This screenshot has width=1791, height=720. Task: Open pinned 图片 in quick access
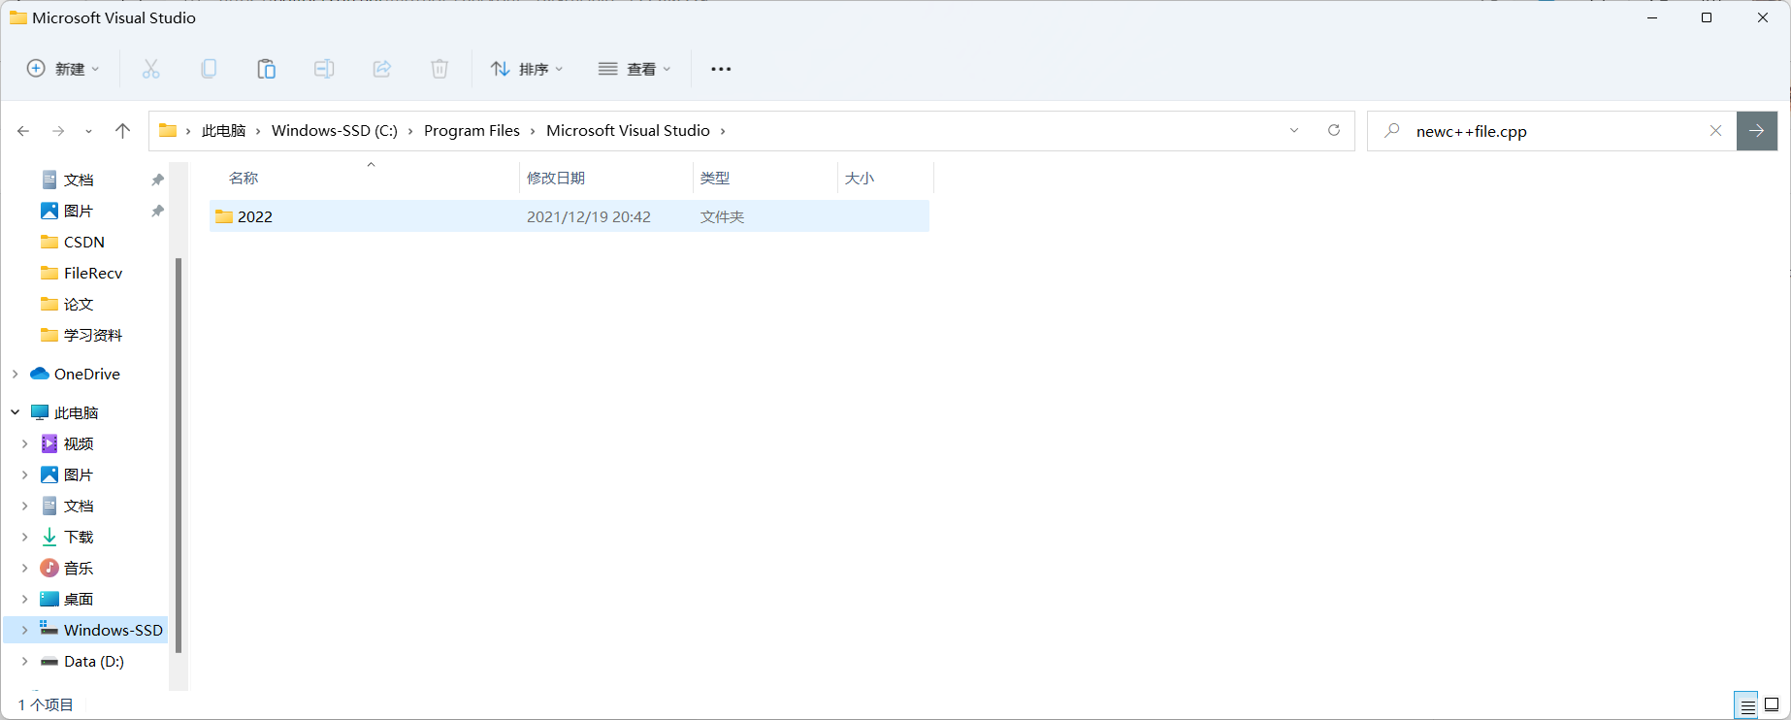click(79, 212)
